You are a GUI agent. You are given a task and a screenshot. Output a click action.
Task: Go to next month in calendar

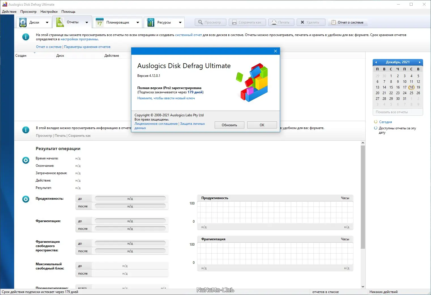(420, 62)
